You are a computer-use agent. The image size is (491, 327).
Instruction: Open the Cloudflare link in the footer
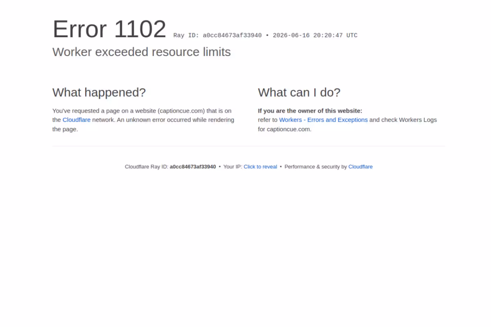(x=360, y=167)
